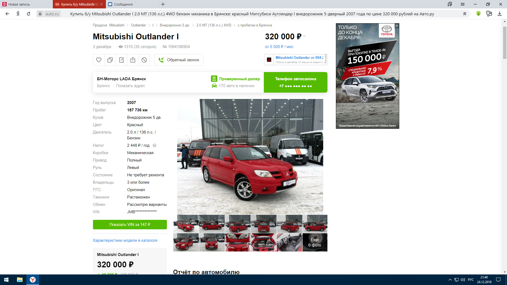Screen dimensions: 507x285
Task: Open Mitsubishi breadcrumb link
Action: (117, 25)
